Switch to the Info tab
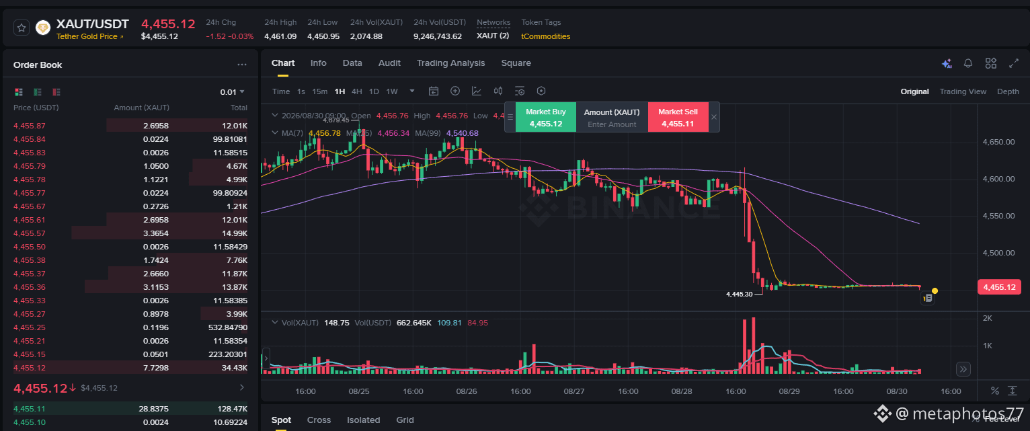 coord(319,63)
